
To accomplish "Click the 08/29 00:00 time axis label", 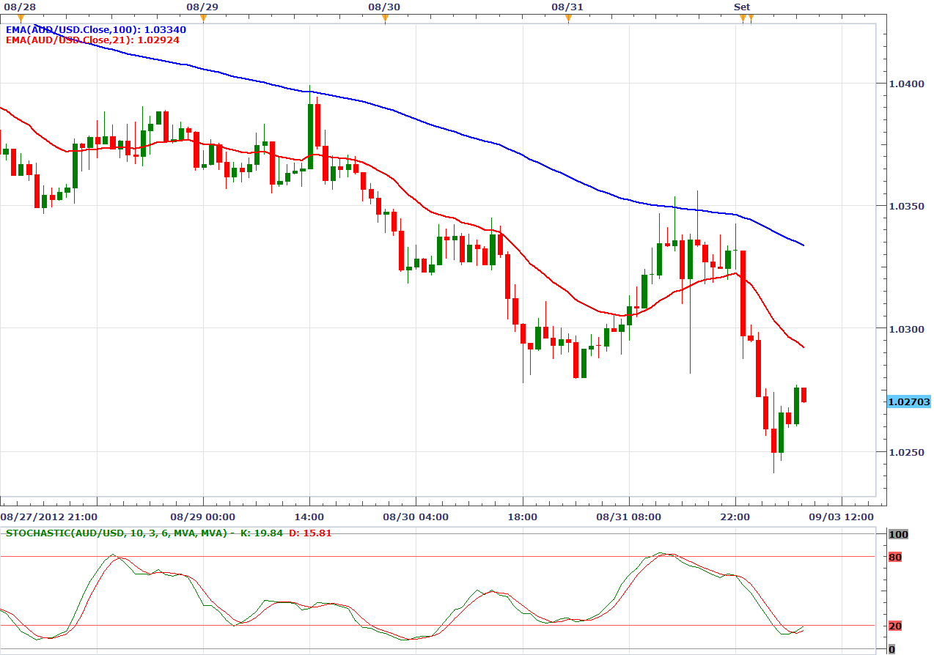I will click(203, 517).
